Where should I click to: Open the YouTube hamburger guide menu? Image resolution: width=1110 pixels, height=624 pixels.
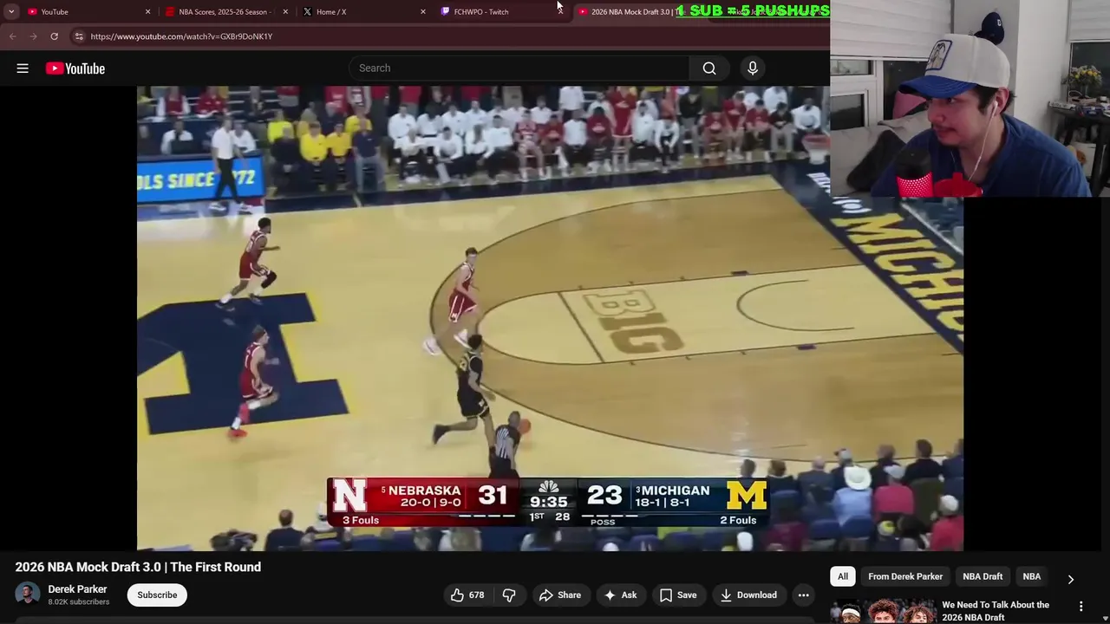tap(23, 68)
